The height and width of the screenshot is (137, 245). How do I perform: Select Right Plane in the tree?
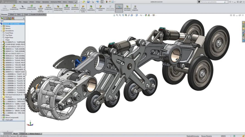click(9, 38)
